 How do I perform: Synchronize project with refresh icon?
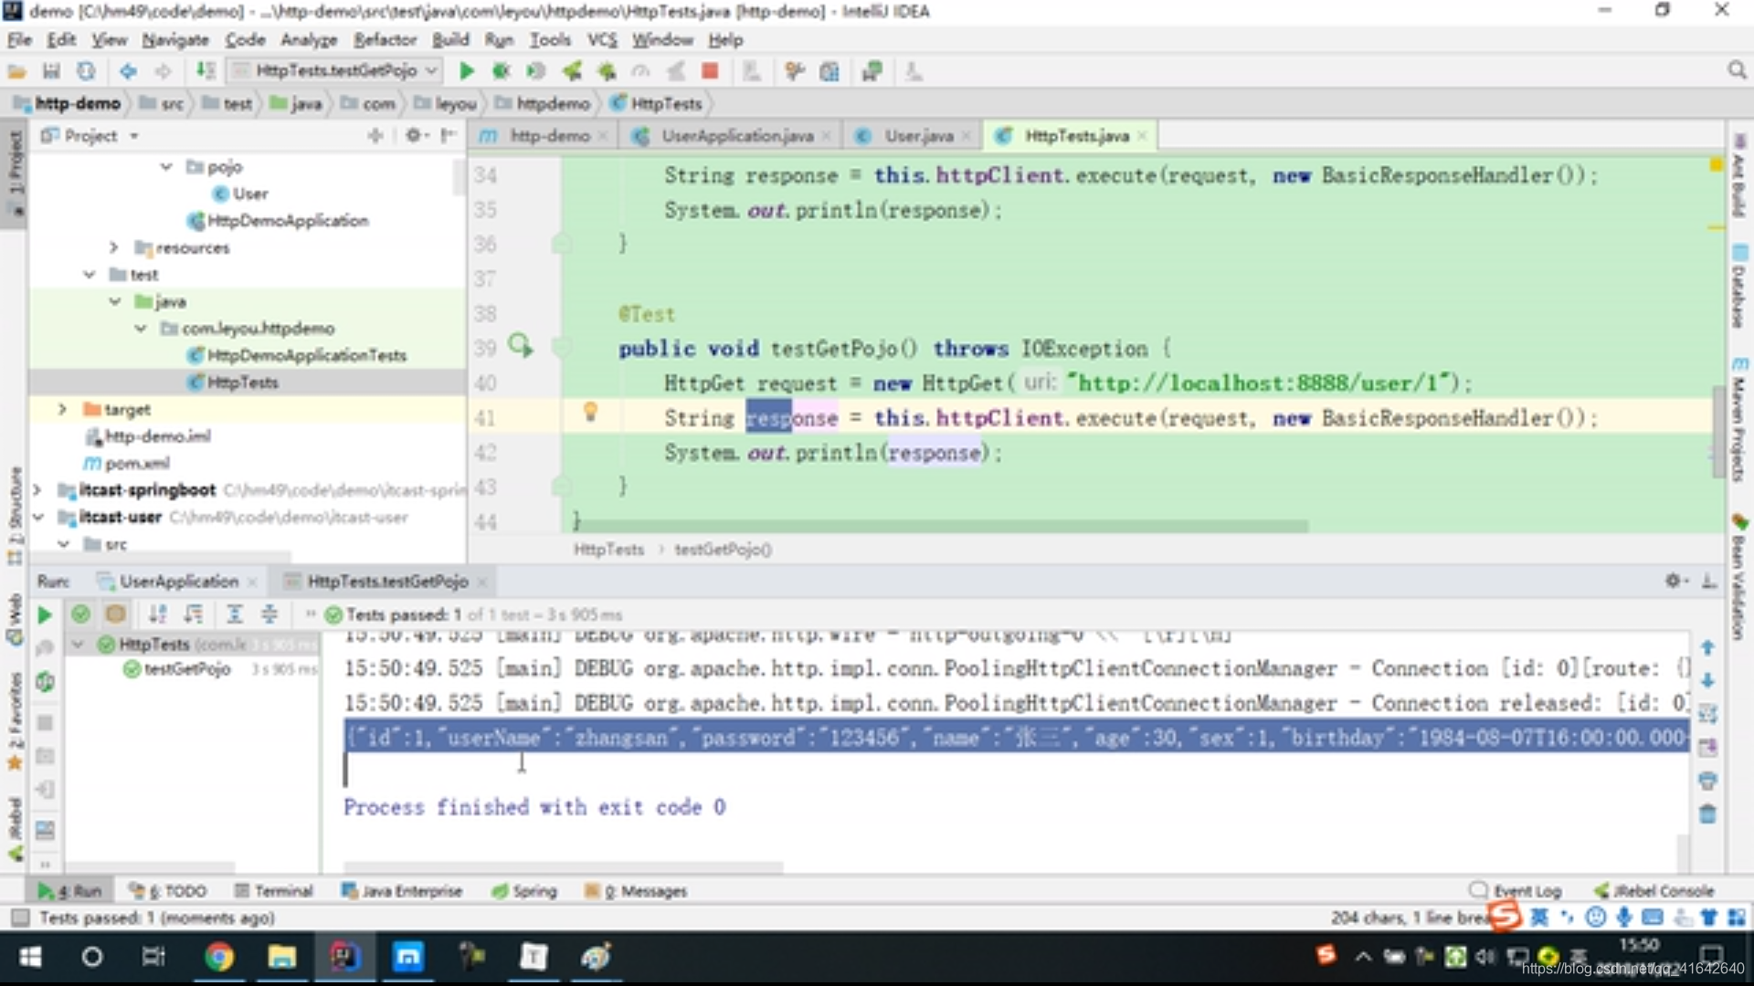pos(86,71)
